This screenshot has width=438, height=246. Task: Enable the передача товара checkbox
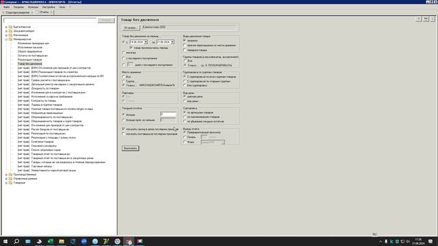coord(185,50)
